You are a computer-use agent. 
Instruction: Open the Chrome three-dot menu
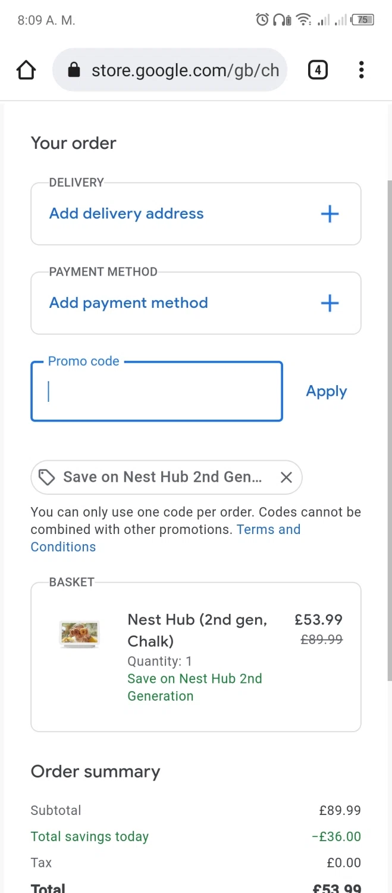tap(361, 70)
